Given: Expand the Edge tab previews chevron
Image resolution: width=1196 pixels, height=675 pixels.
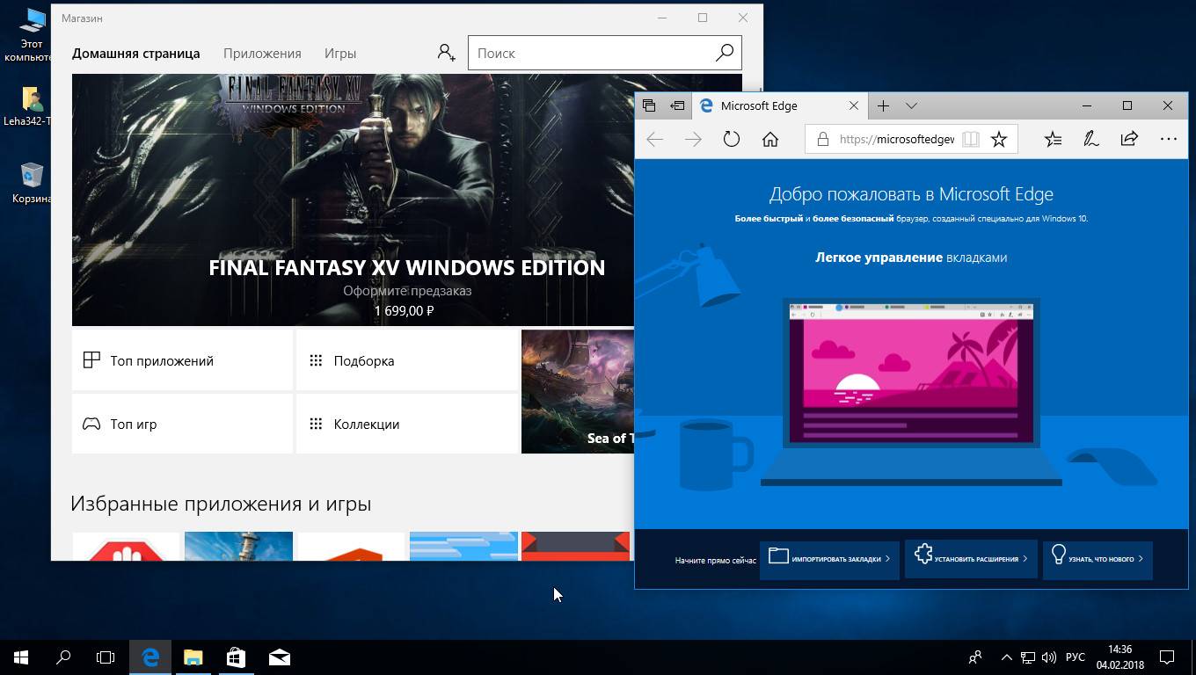Looking at the screenshot, I should pos(911,105).
